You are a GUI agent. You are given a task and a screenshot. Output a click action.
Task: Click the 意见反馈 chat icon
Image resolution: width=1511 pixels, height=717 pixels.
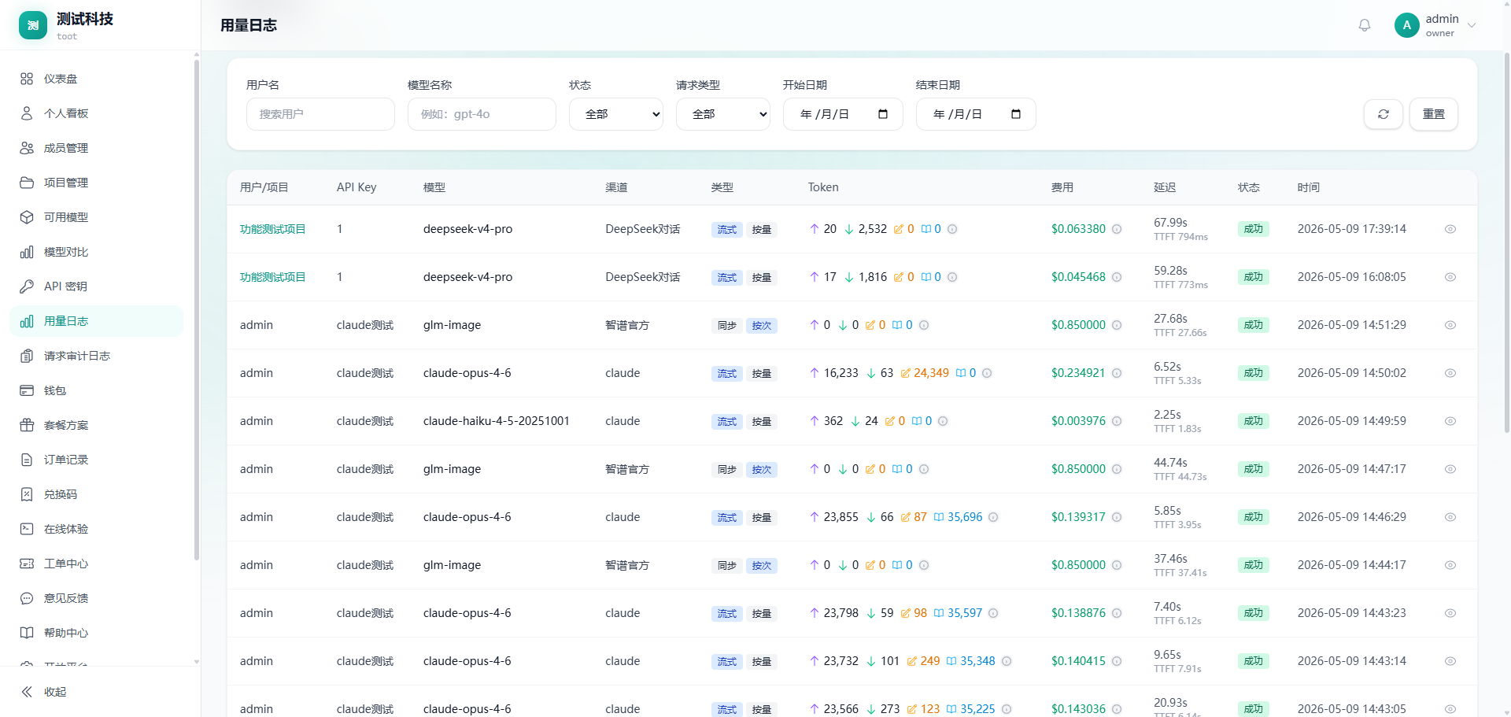coord(27,598)
